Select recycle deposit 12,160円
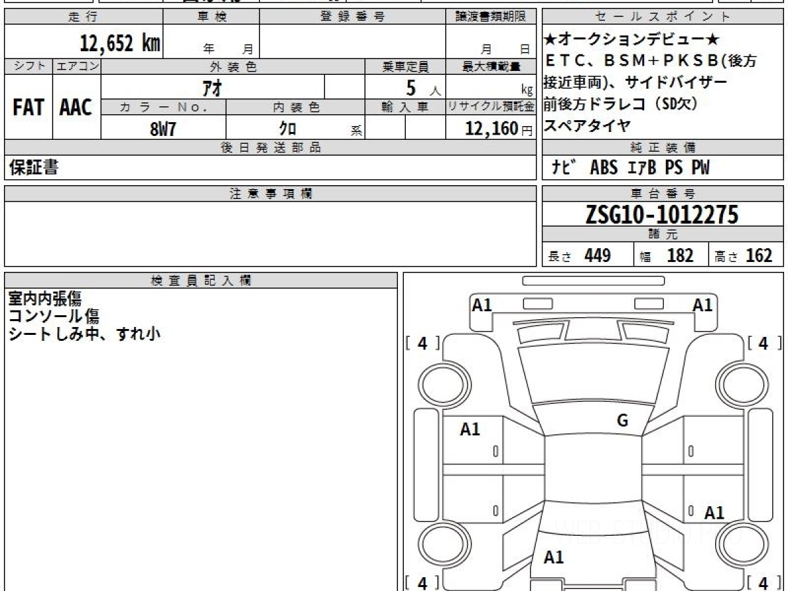Screen dimensions: 788x591 point(499,129)
